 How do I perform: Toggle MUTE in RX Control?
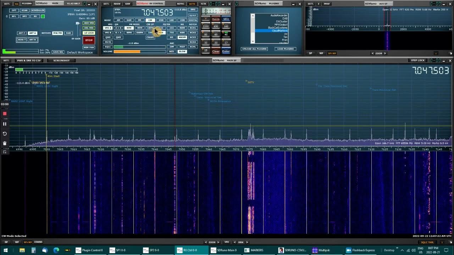coord(108,42)
